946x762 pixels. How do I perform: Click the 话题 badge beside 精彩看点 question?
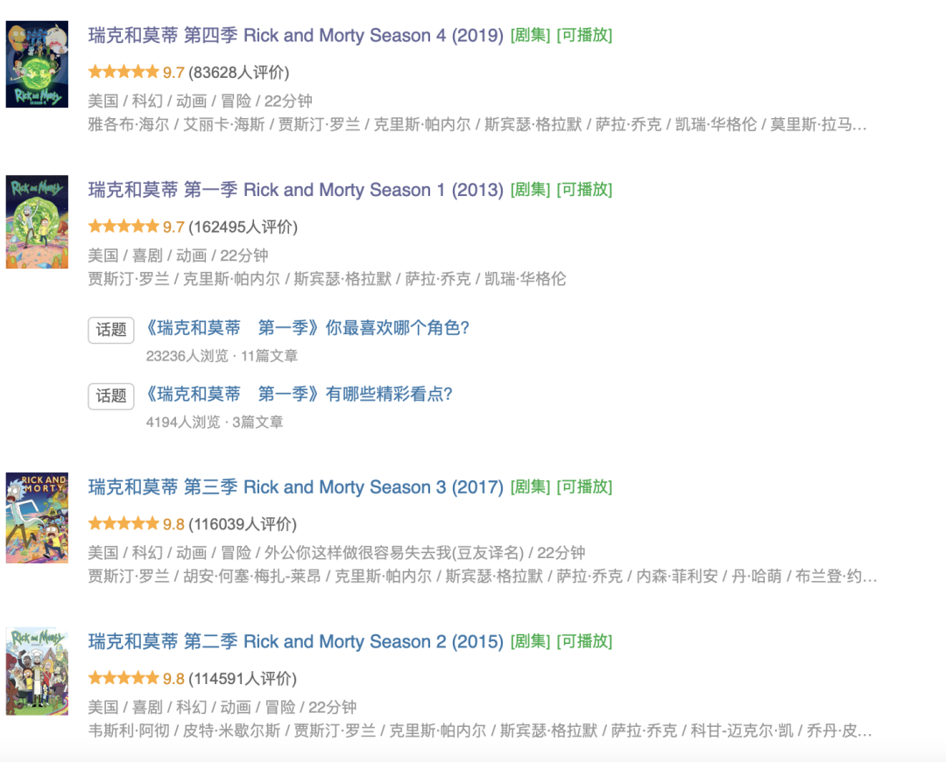tap(111, 396)
